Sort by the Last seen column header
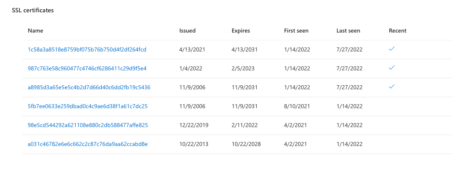473x186 pixels. [348, 31]
